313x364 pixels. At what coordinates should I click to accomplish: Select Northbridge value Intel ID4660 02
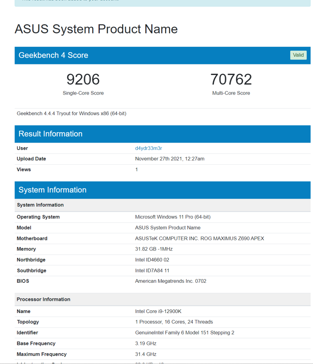tap(152, 260)
